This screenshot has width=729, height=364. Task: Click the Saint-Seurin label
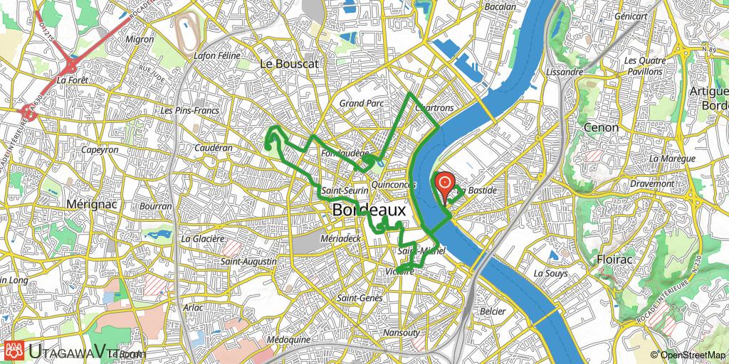click(x=345, y=191)
